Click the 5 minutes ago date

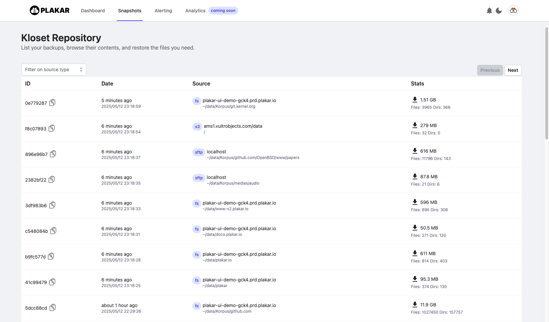pos(116,100)
